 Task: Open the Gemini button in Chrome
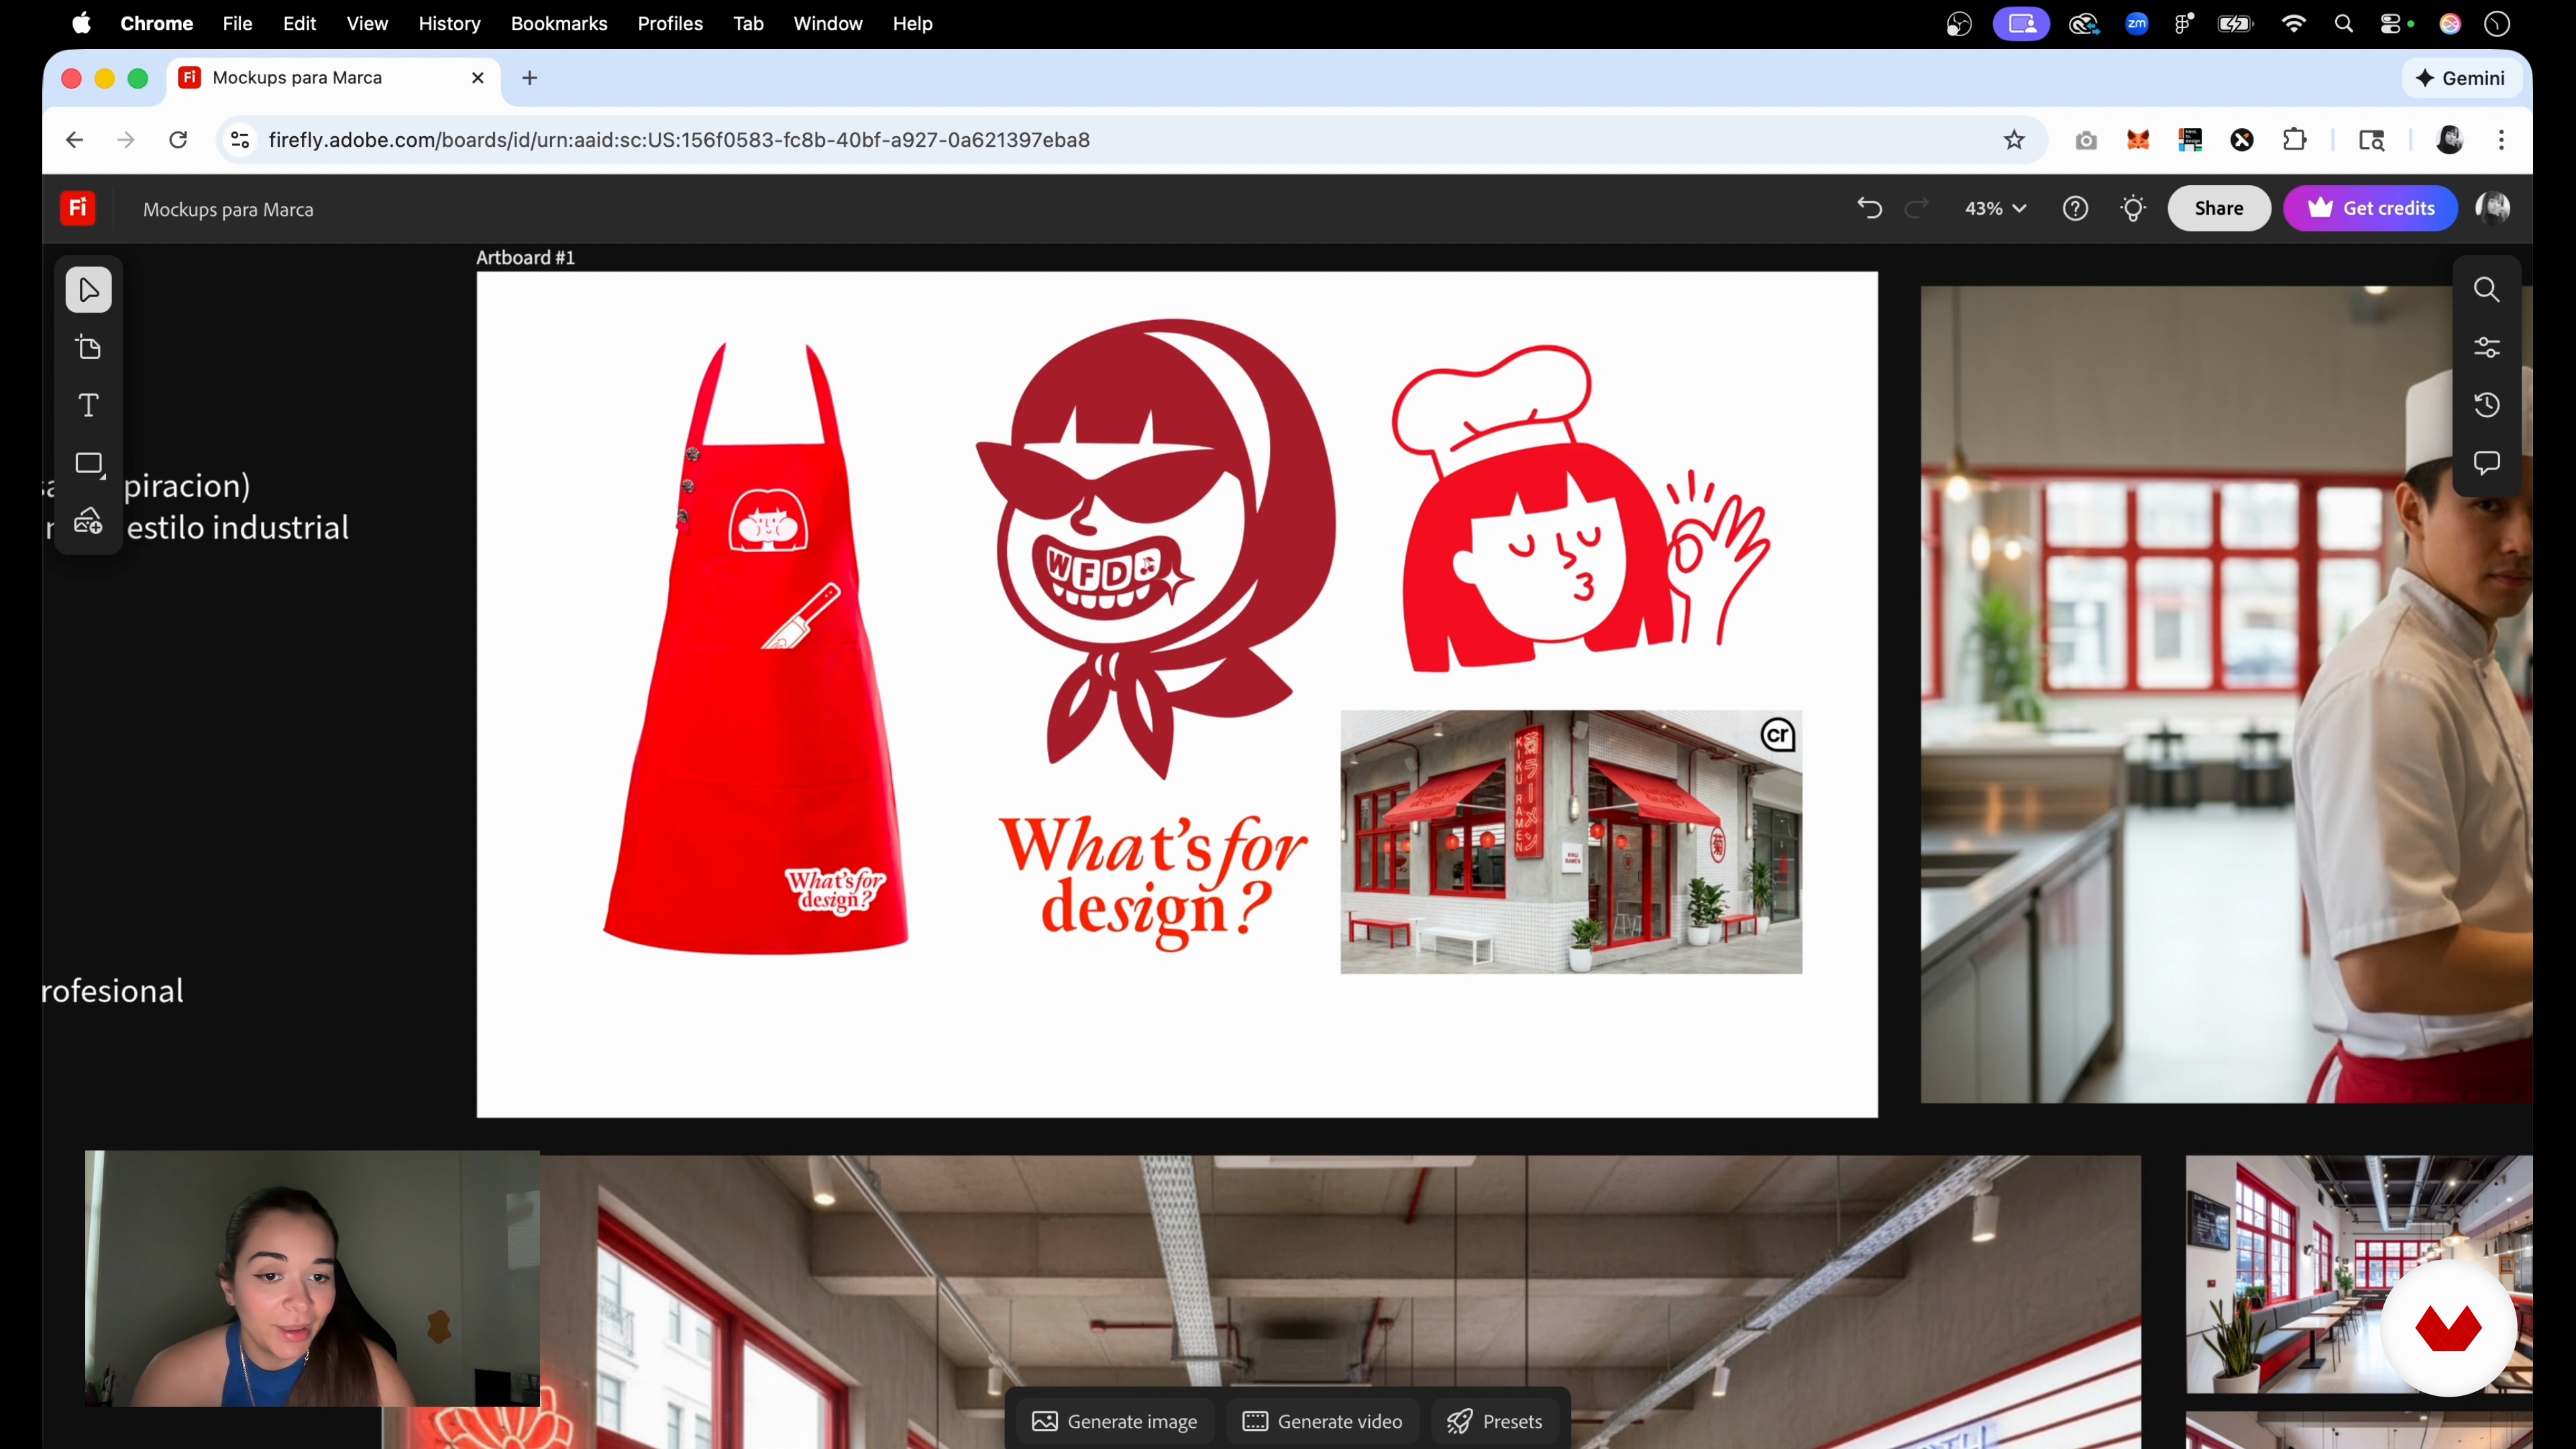(x=2460, y=78)
